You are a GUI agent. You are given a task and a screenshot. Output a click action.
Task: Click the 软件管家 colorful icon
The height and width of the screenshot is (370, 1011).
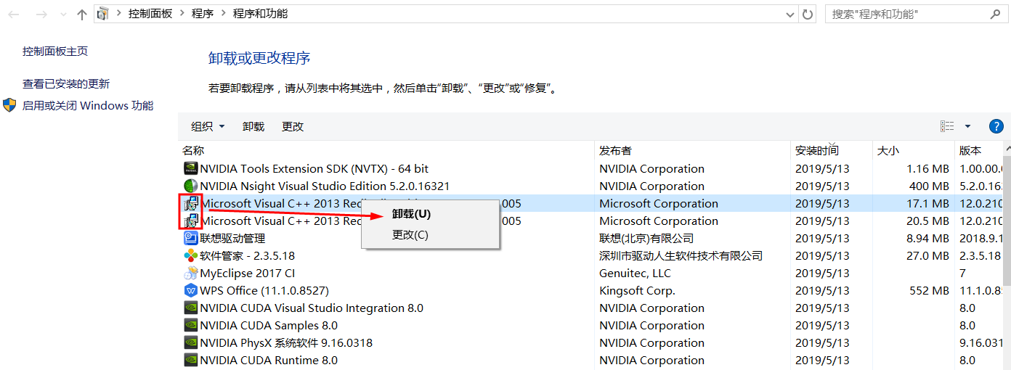click(190, 256)
